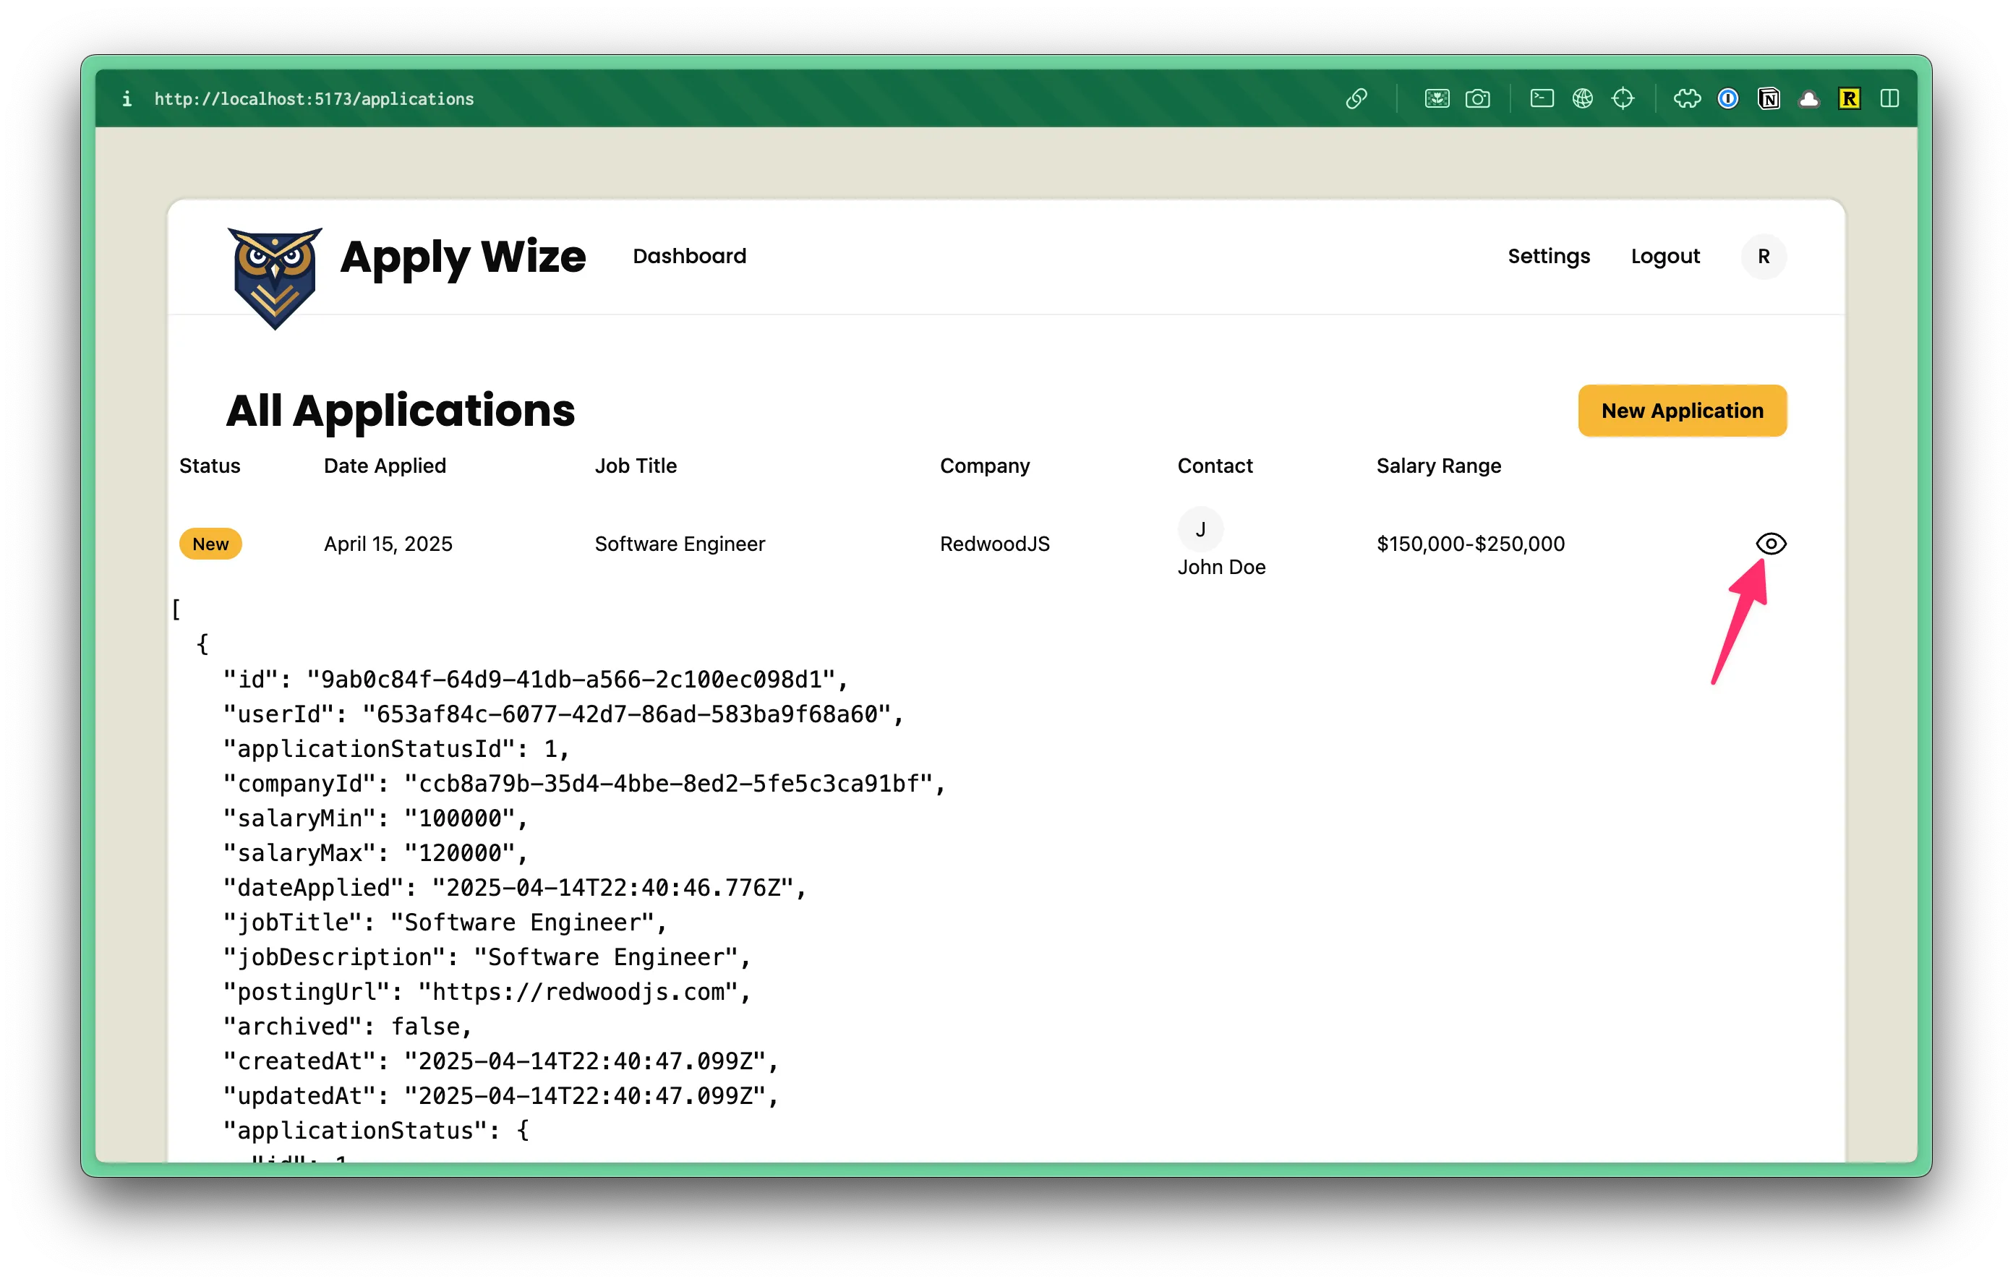Click the Notion extension icon

pyautogui.click(x=1768, y=98)
